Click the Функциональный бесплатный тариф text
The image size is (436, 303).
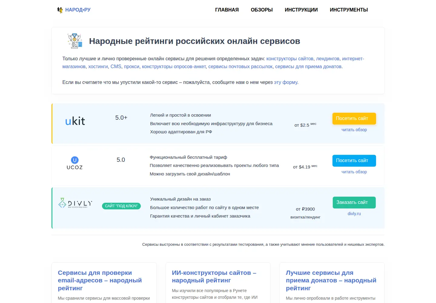click(188, 157)
